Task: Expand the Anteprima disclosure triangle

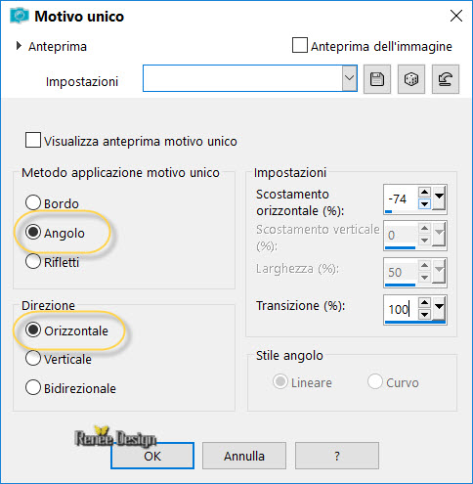Action: (x=19, y=46)
